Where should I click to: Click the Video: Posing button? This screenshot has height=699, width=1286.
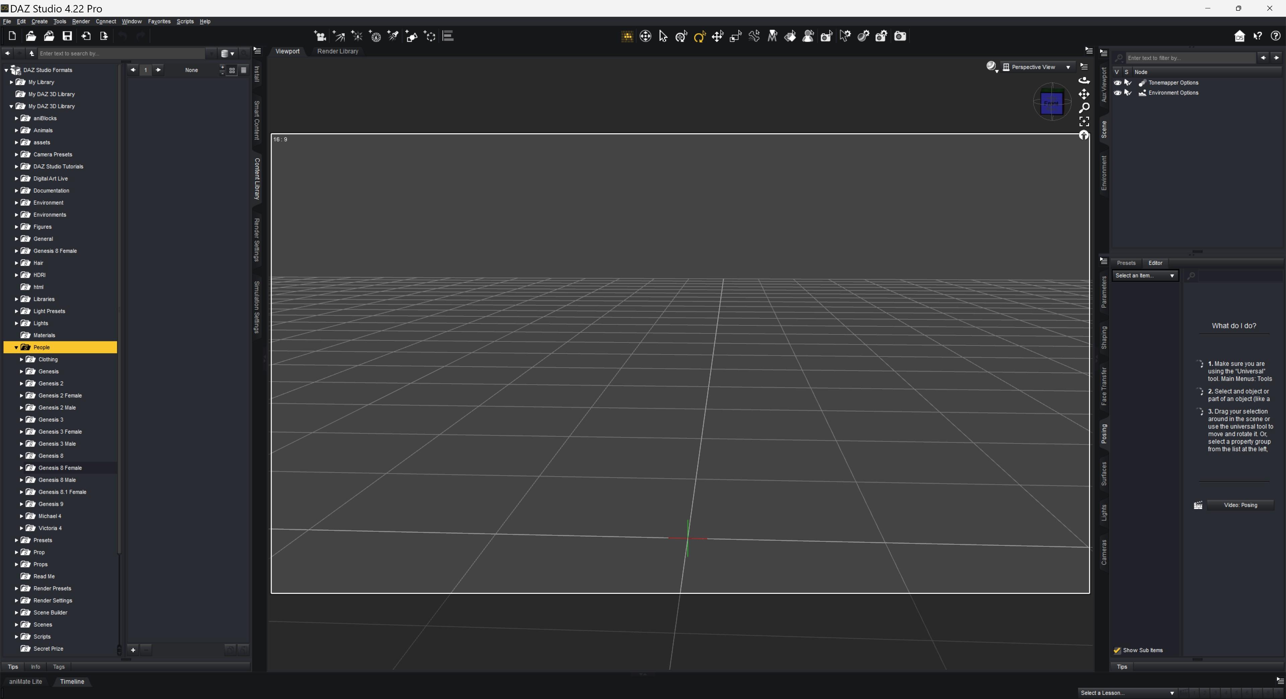click(1240, 505)
